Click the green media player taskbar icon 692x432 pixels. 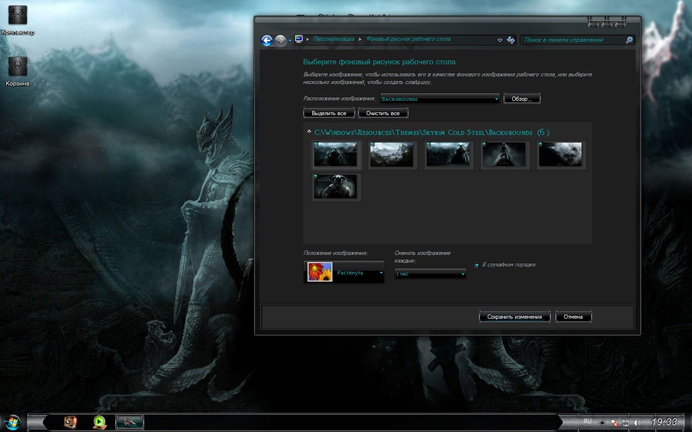(x=99, y=422)
